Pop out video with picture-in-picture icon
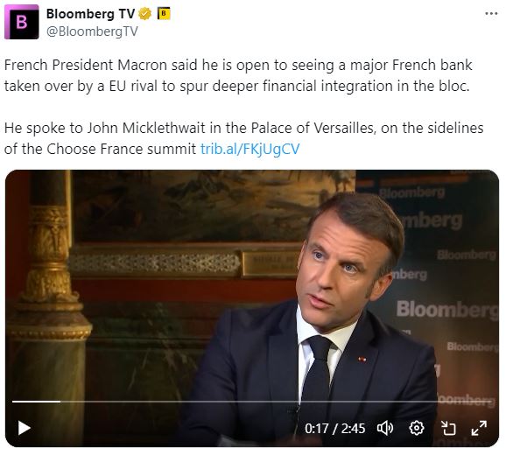Screen dimensions: 506x455 tap(448, 428)
